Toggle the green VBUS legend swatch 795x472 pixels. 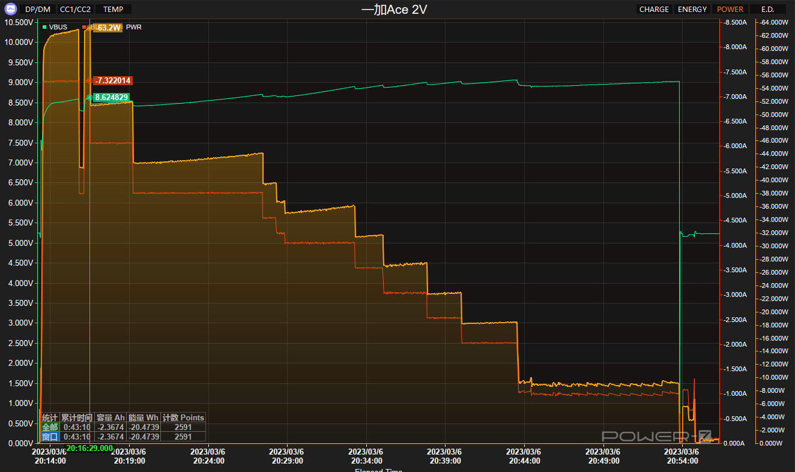click(x=44, y=27)
